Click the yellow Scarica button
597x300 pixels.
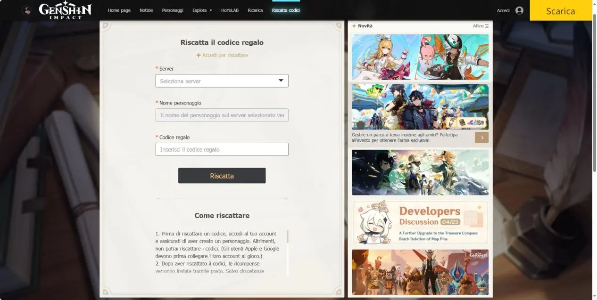(x=561, y=10)
